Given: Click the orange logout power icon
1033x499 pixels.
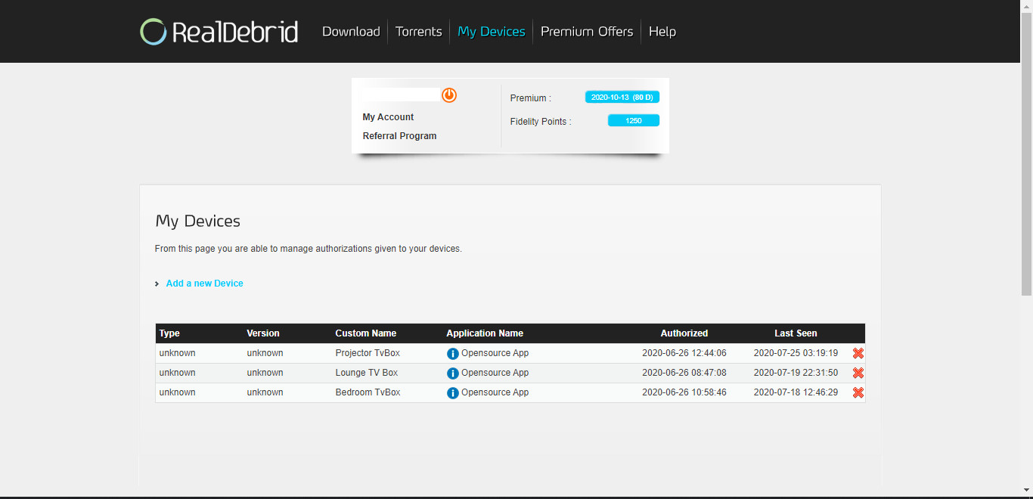Looking at the screenshot, I should 449,95.
